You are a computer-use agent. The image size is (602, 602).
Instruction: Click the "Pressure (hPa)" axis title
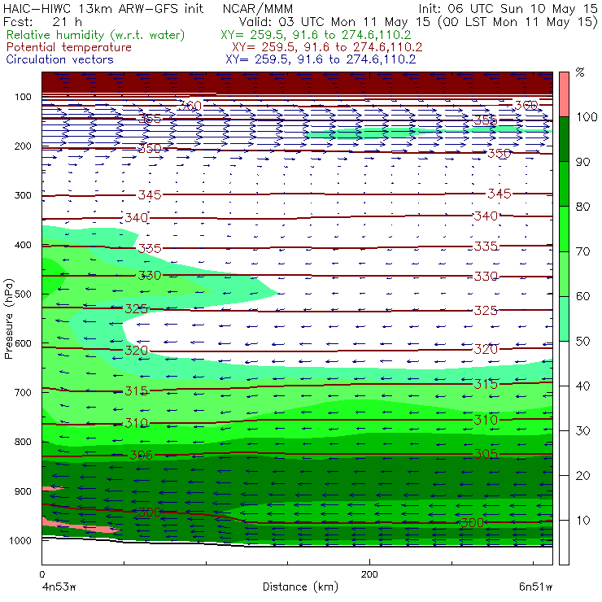pos(8,319)
